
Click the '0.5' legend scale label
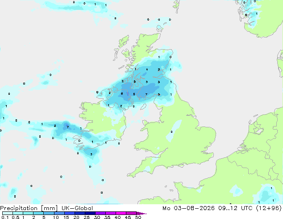pos(16,217)
